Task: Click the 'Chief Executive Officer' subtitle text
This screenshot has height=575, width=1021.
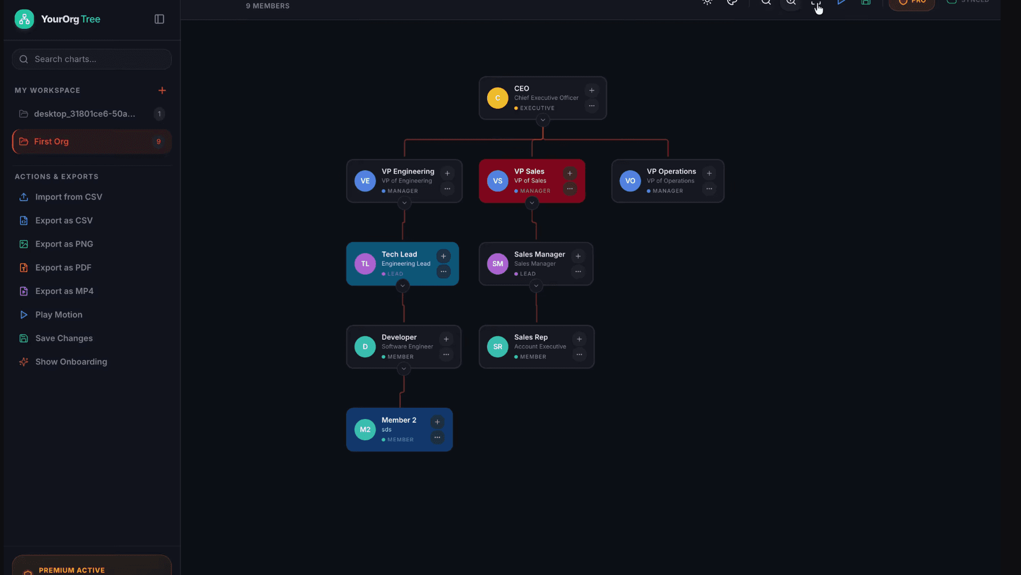Action: click(546, 98)
